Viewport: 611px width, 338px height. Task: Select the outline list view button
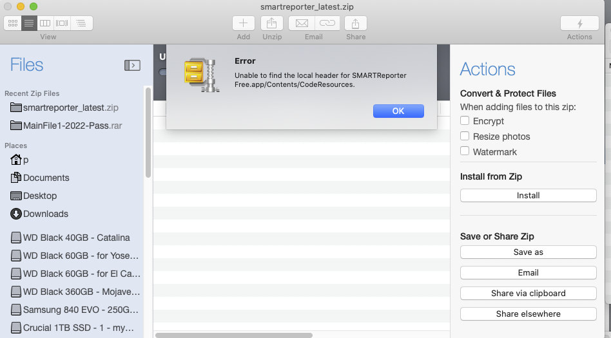(x=81, y=23)
